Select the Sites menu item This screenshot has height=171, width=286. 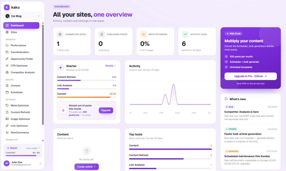point(21,32)
